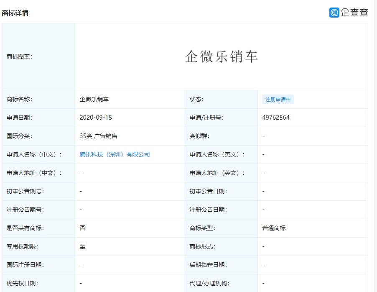Click the 企查查 logo icon
The height and width of the screenshot is (292, 377).
click(x=334, y=13)
